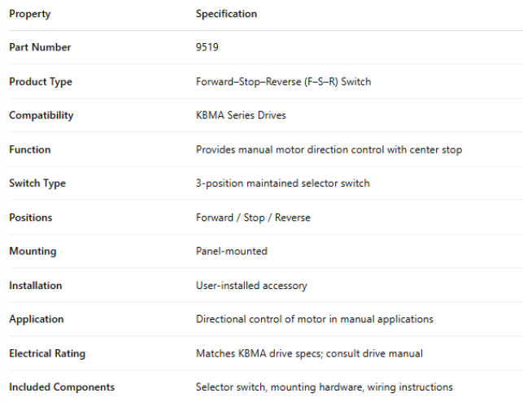
Task: Select the Switch Type label
Action: (37, 184)
